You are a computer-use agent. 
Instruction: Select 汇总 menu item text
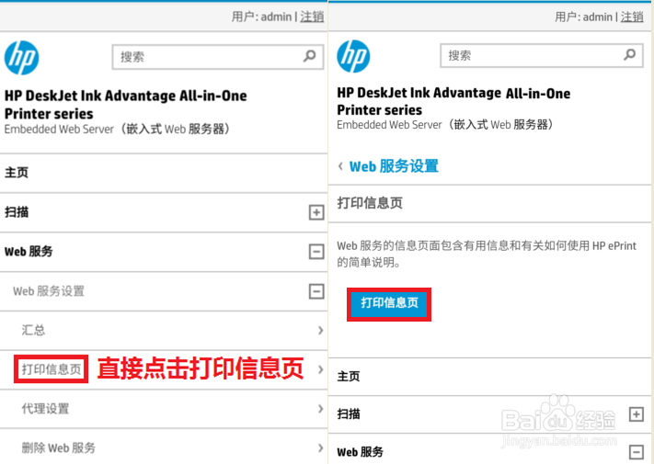point(33,330)
